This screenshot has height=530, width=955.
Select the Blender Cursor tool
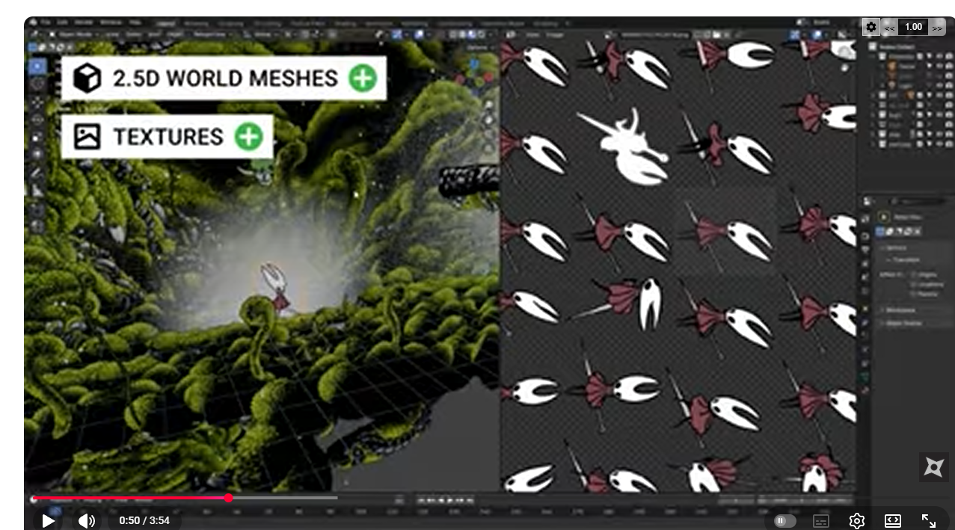[37, 84]
